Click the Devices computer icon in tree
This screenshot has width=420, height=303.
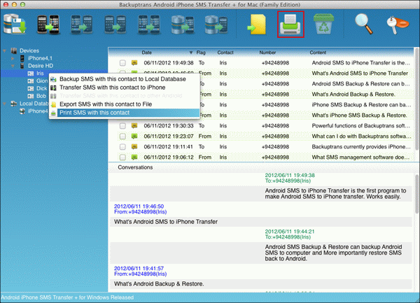tap(14, 50)
